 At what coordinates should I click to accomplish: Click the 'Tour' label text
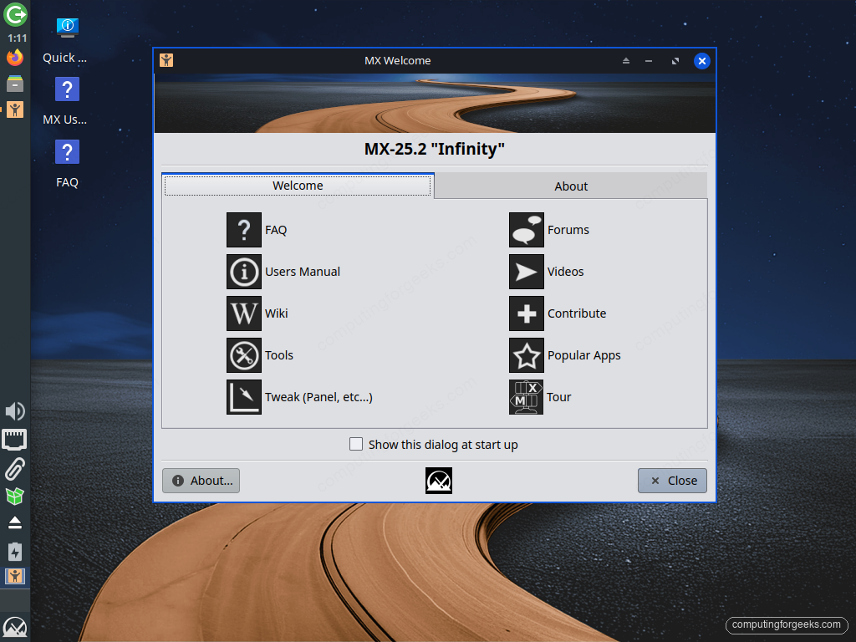(x=559, y=397)
